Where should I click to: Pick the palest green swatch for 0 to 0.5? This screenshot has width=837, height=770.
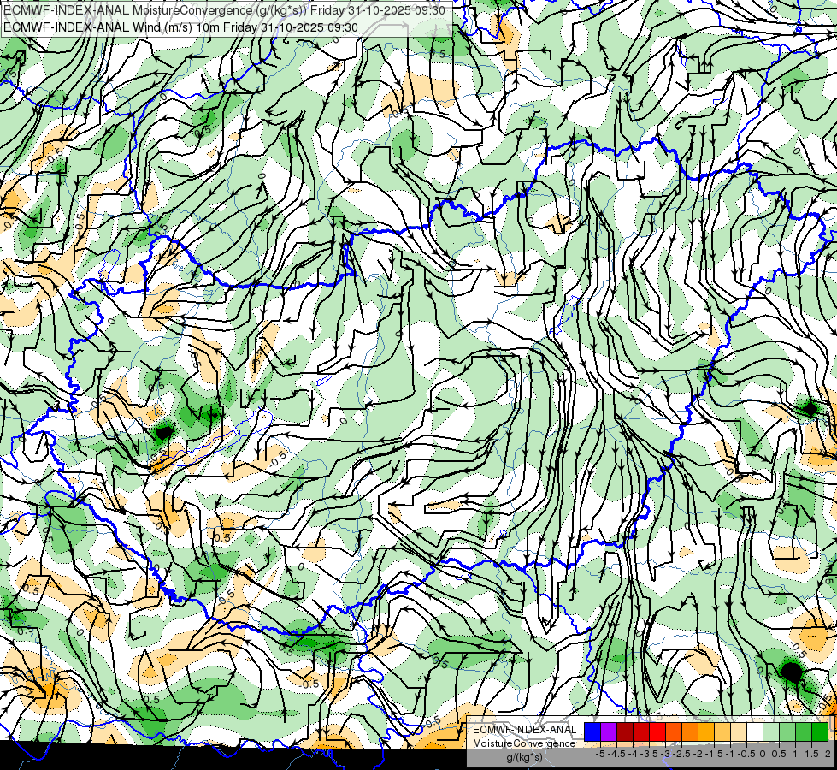(771, 731)
